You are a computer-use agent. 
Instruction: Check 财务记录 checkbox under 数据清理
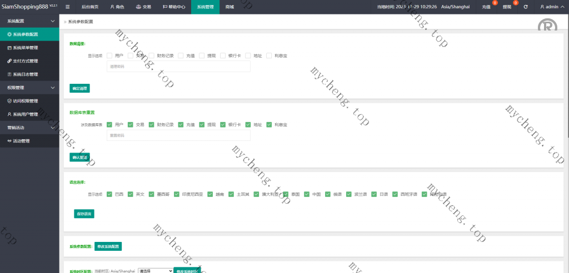(152, 55)
